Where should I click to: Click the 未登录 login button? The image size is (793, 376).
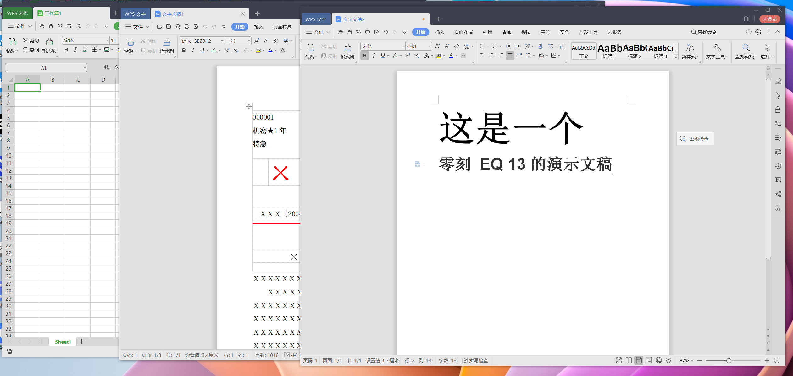(770, 19)
